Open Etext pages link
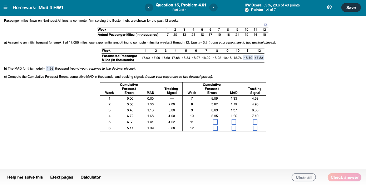Image resolution: width=366 pixels, height=186 pixels. point(61,177)
